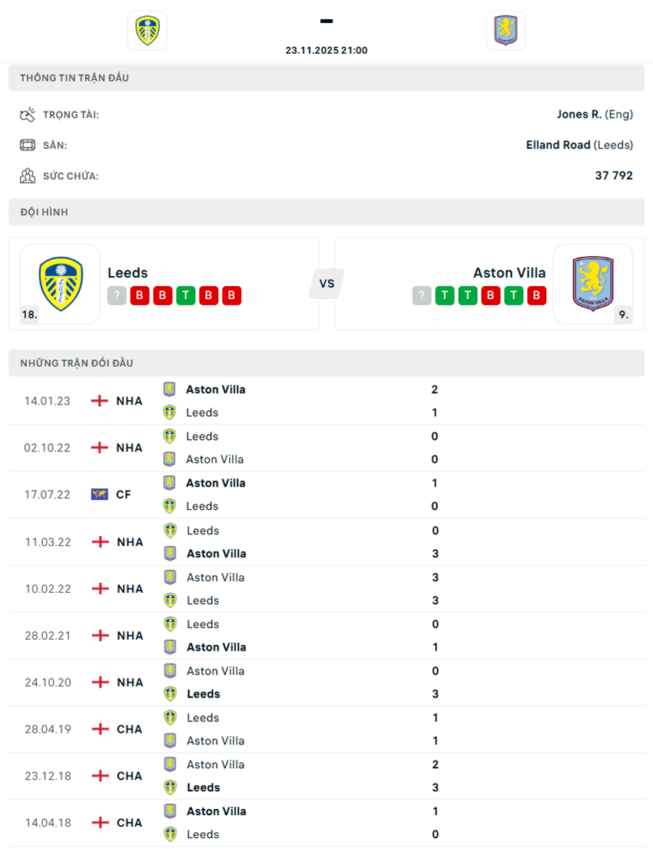Click the Aston Villa crest at the top
The width and height of the screenshot is (653, 852).
505,31
